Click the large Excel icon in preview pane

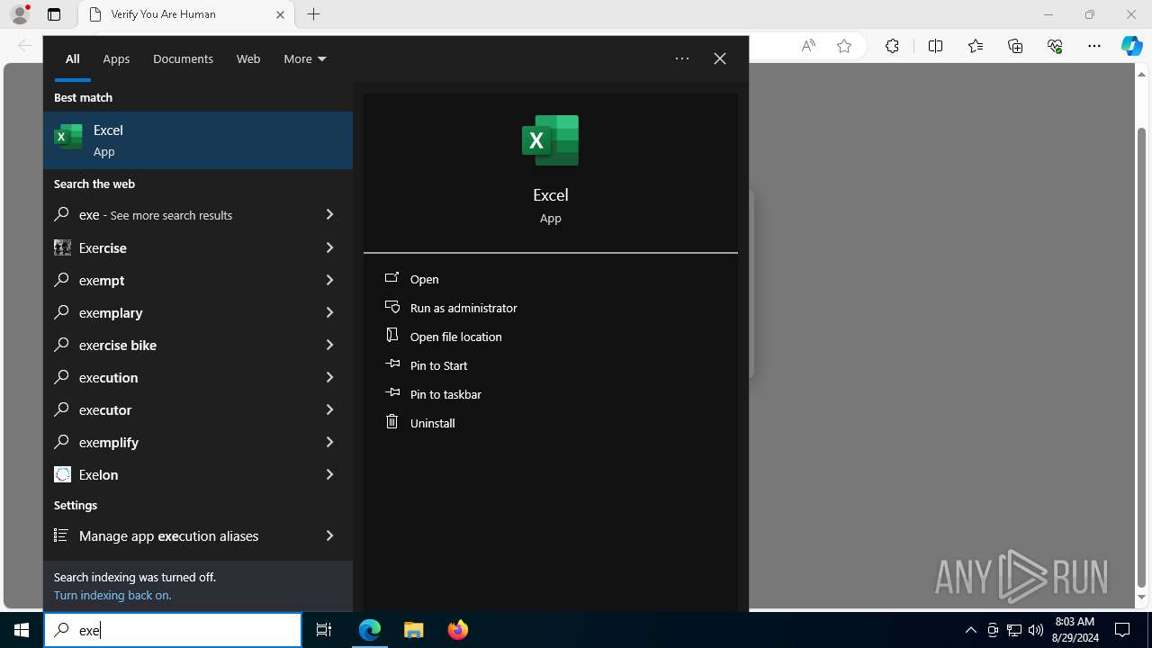pyautogui.click(x=550, y=140)
